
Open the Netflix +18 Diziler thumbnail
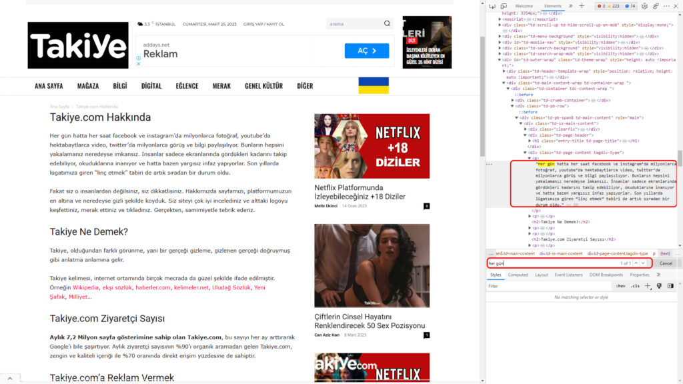pos(372,146)
